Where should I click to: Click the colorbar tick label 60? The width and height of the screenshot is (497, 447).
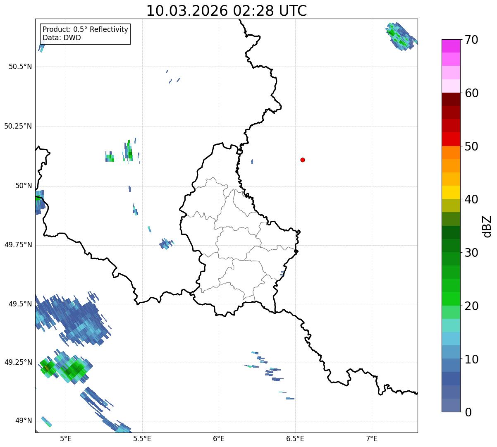click(471, 93)
